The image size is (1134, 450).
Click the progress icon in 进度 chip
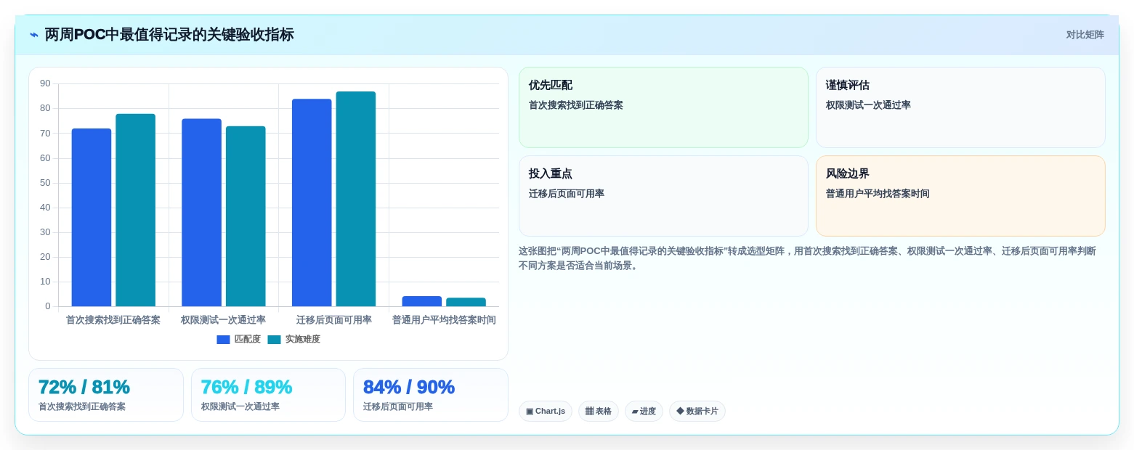coord(635,411)
